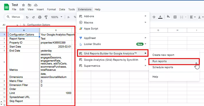
Task: Select the Spreadsheet URL cell
Action: pos(24,97)
